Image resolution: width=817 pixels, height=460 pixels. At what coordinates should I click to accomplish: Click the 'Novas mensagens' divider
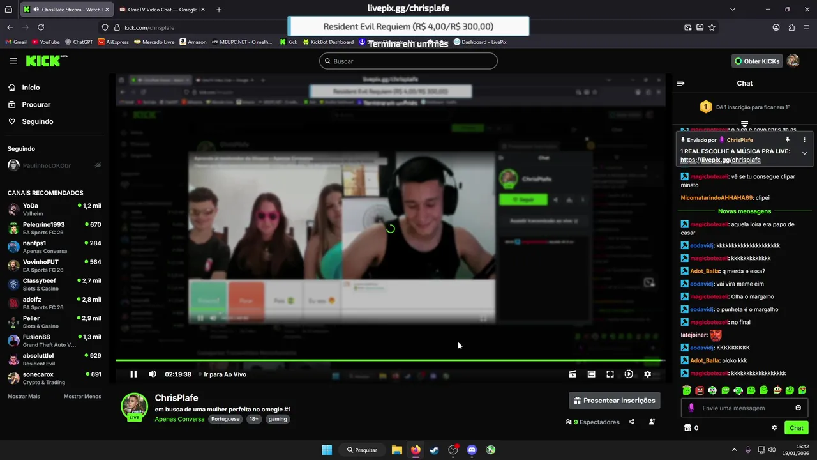click(x=744, y=211)
